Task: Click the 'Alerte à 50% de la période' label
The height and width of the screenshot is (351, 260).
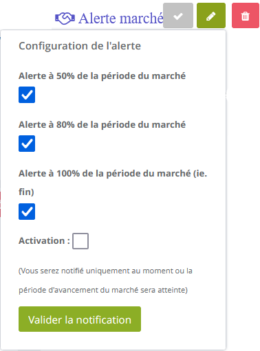Action: pos(102,76)
